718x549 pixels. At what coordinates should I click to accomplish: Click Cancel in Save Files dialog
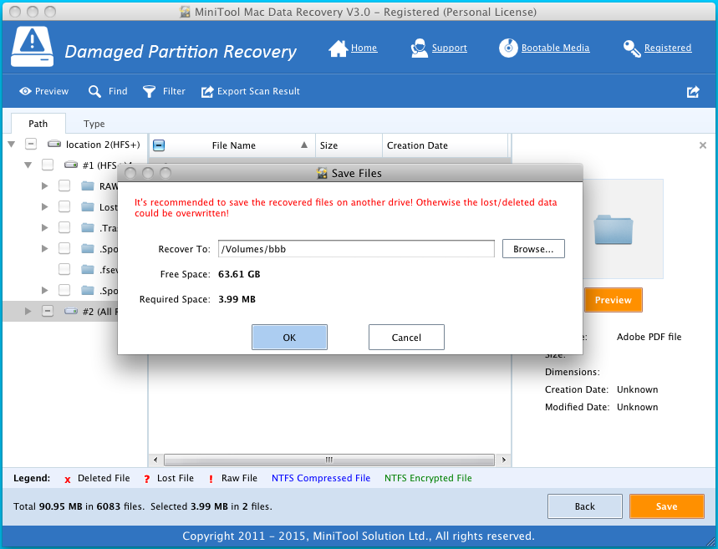[x=406, y=338]
